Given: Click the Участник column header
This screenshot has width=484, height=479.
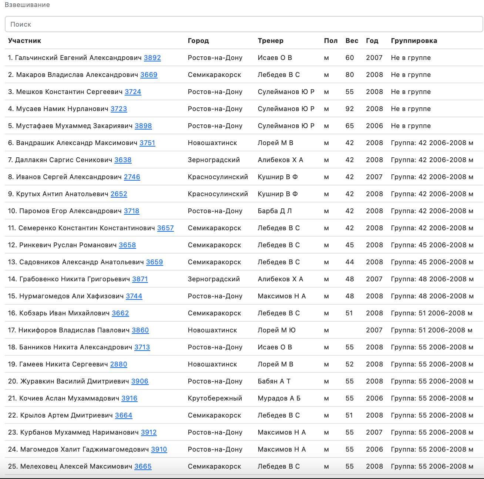Looking at the screenshot, I should click(x=24, y=41).
